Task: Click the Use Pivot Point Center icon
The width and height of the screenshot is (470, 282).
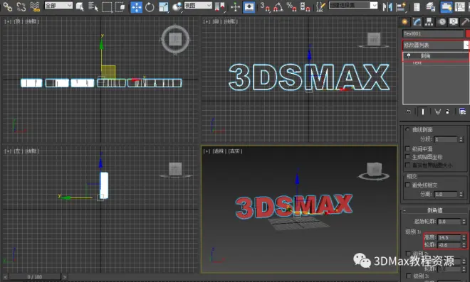Action: pyautogui.click(x=220, y=6)
